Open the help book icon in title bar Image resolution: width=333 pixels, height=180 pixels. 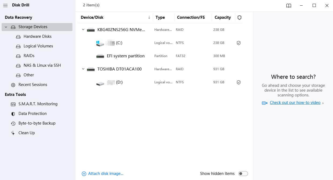pos(289,5)
